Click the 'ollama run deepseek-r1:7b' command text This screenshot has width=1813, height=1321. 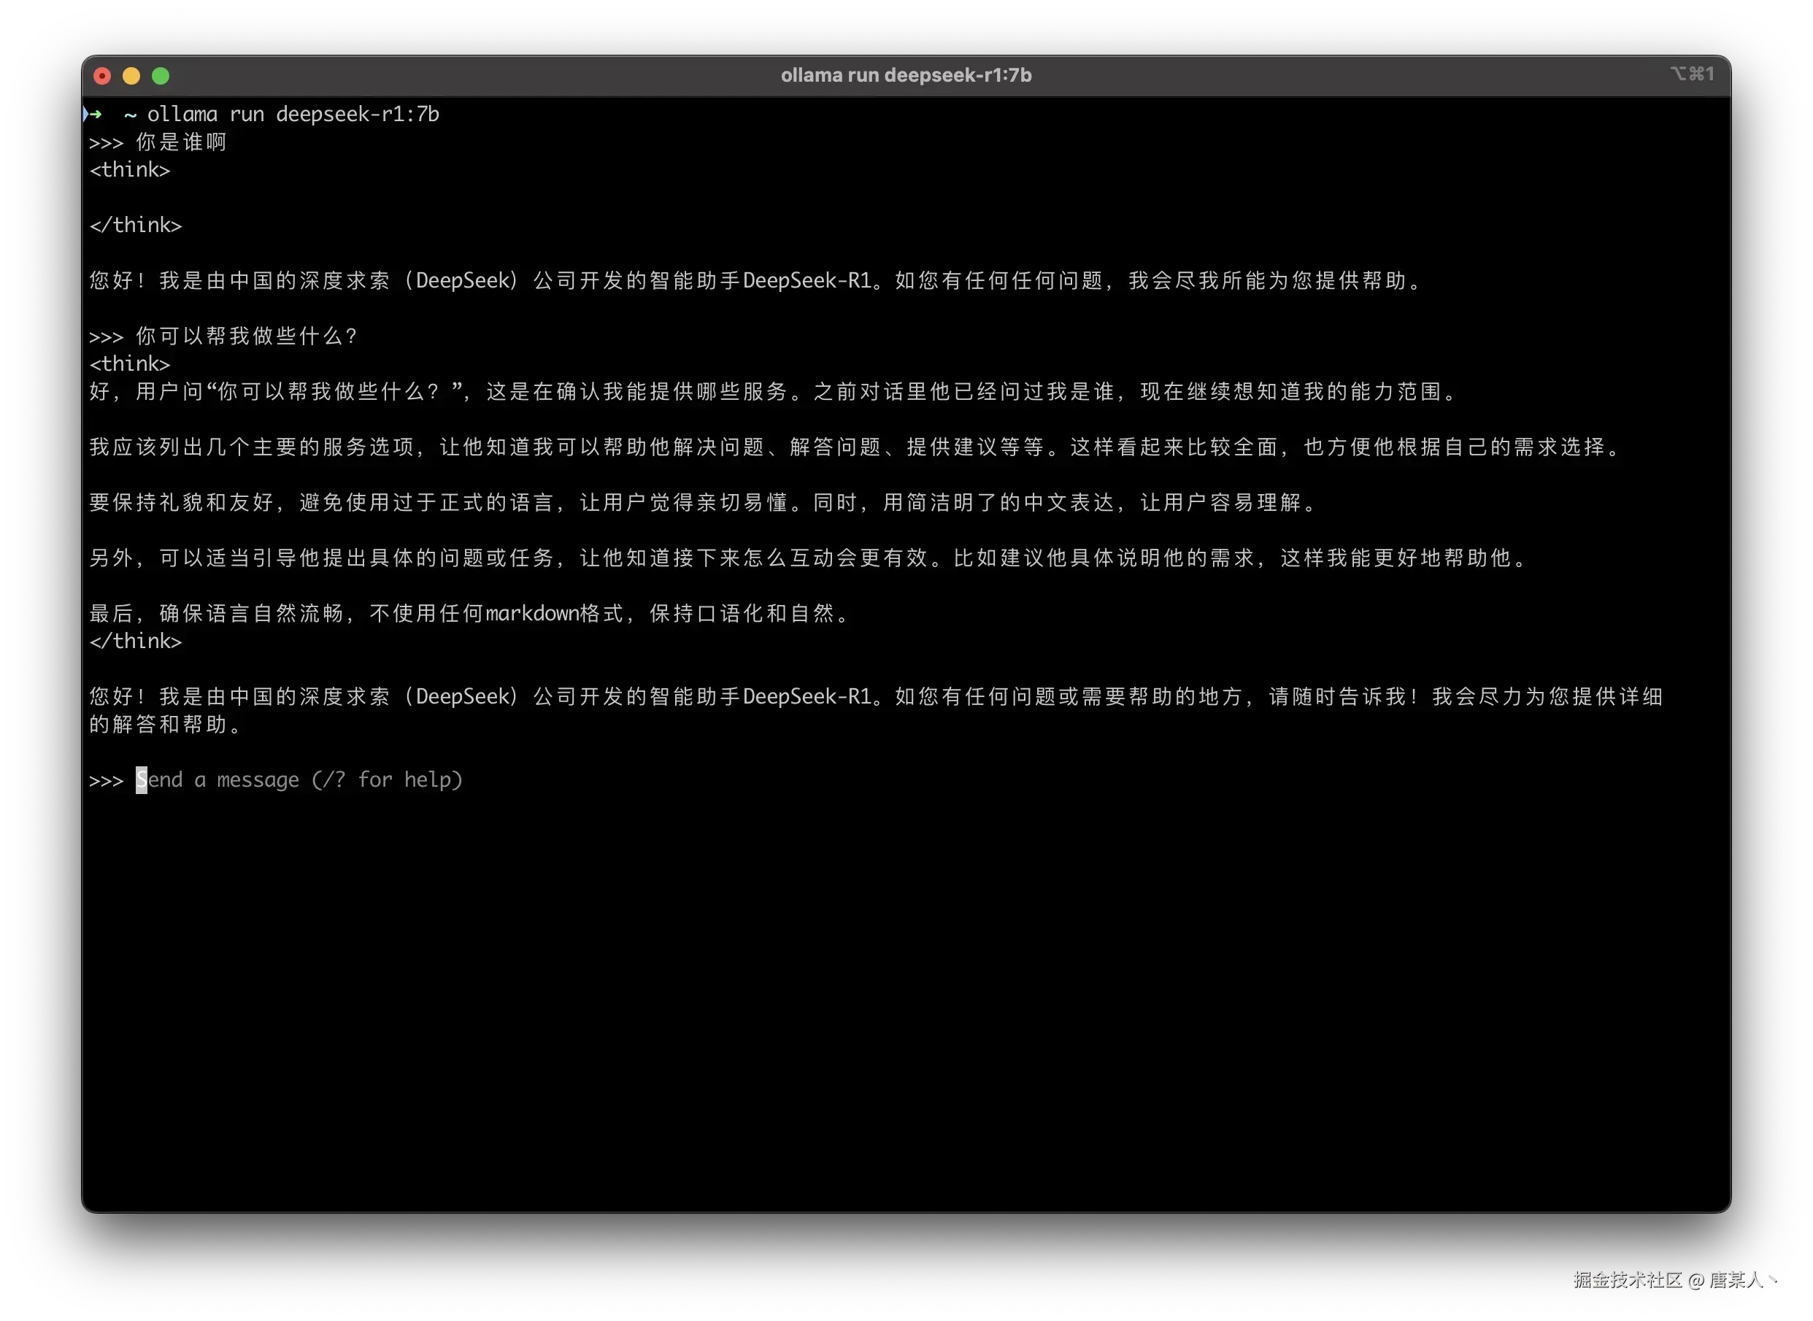tap(293, 115)
